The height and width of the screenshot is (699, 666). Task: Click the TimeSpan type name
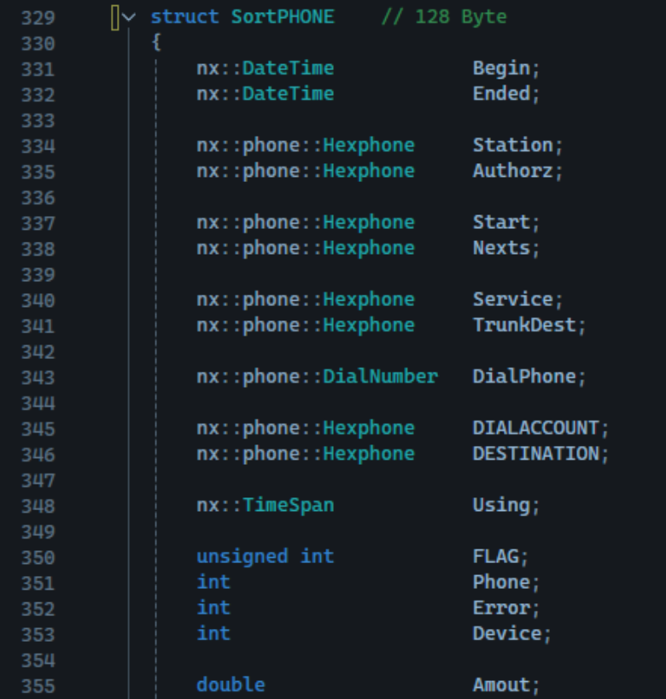pyautogui.click(x=288, y=505)
